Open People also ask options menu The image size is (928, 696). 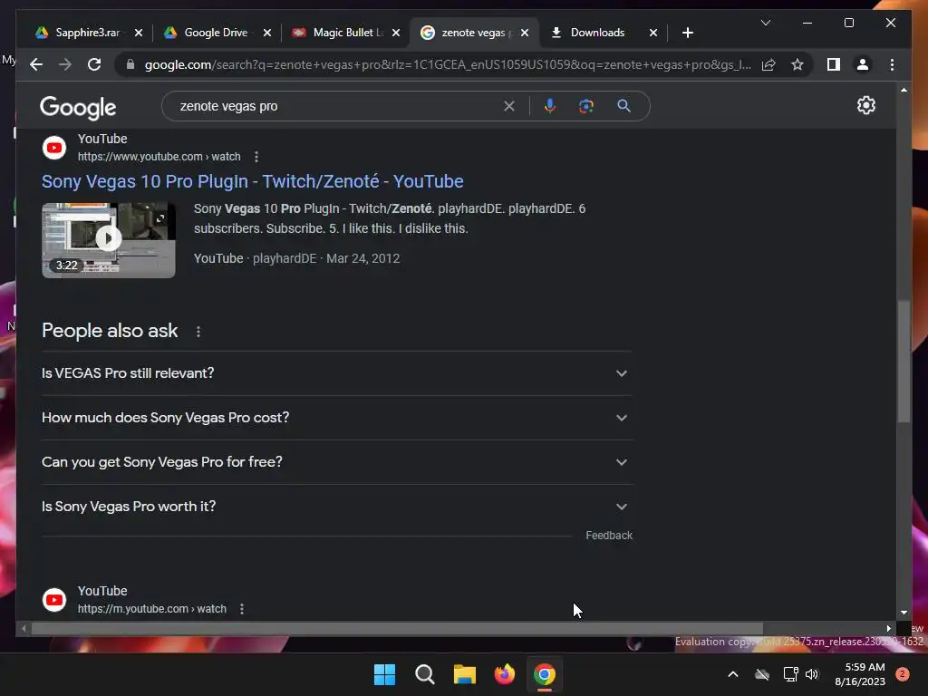198,332
